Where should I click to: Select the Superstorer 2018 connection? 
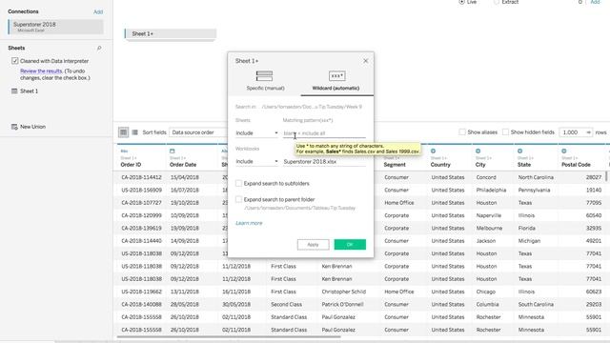click(55, 27)
